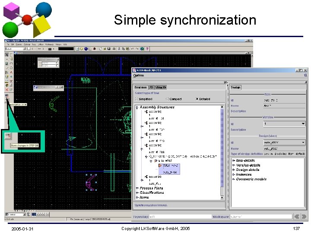Open the Design view Id dropdown
The width and height of the screenshot is (311, 233).
pyautogui.click(x=284, y=142)
